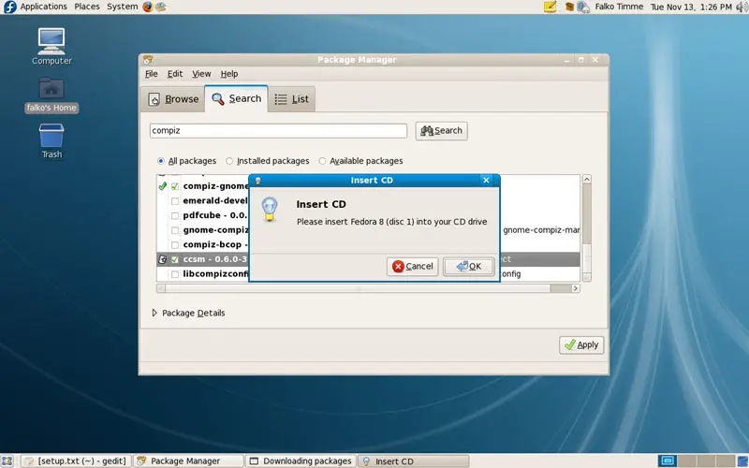This screenshot has width=749, height=468.
Task: Click the vertical scrollbar of package list
Action: click(x=587, y=228)
